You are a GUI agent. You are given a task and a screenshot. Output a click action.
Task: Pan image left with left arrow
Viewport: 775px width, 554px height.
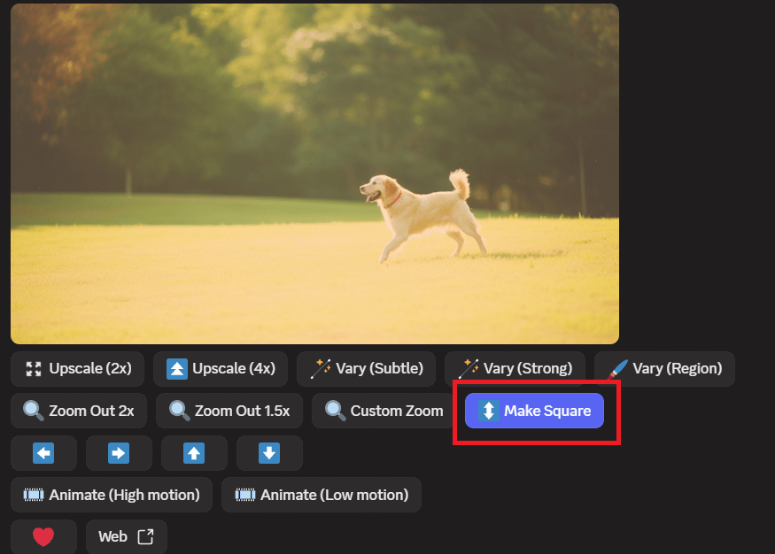(43, 453)
